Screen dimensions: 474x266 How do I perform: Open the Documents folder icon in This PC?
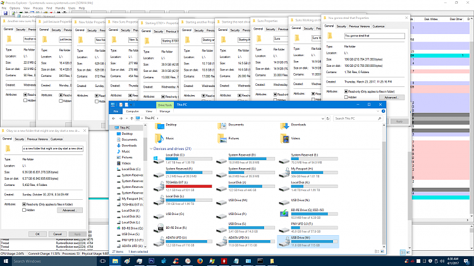click(222, 126)
